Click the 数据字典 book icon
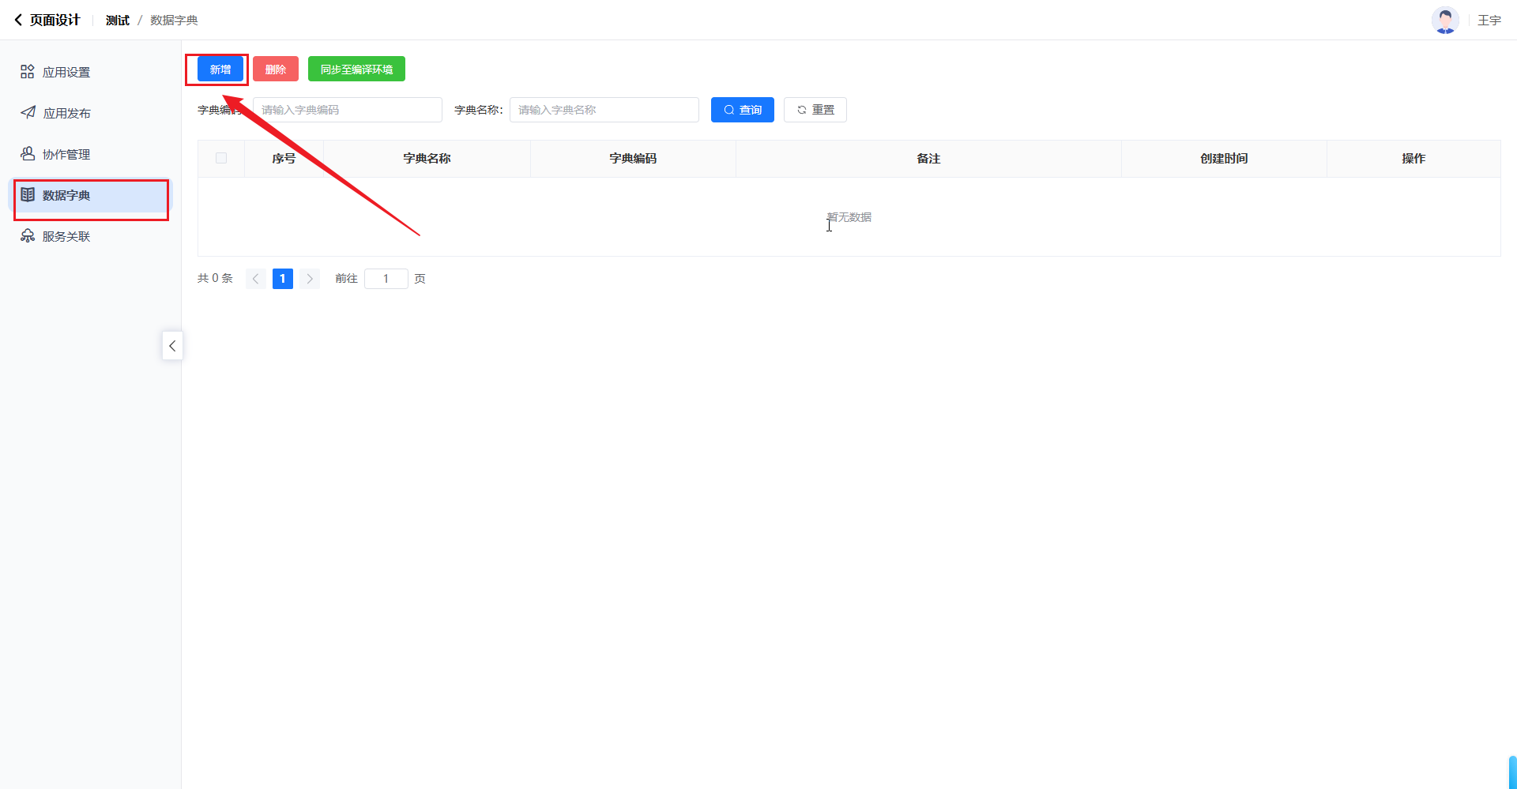This screenshot has width=1517, height=789. 28,195
